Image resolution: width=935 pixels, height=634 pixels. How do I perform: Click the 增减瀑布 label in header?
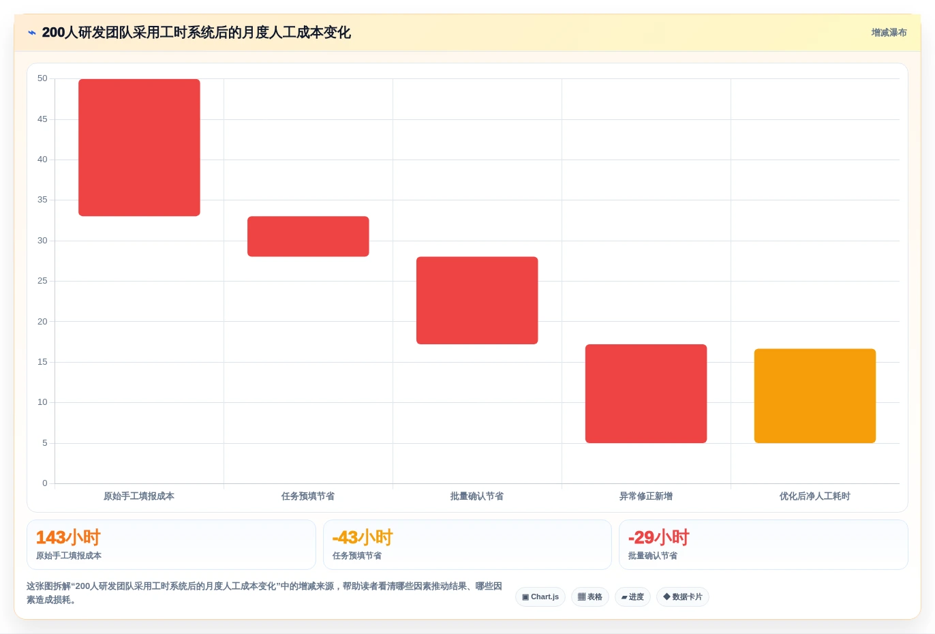point(889,33)
